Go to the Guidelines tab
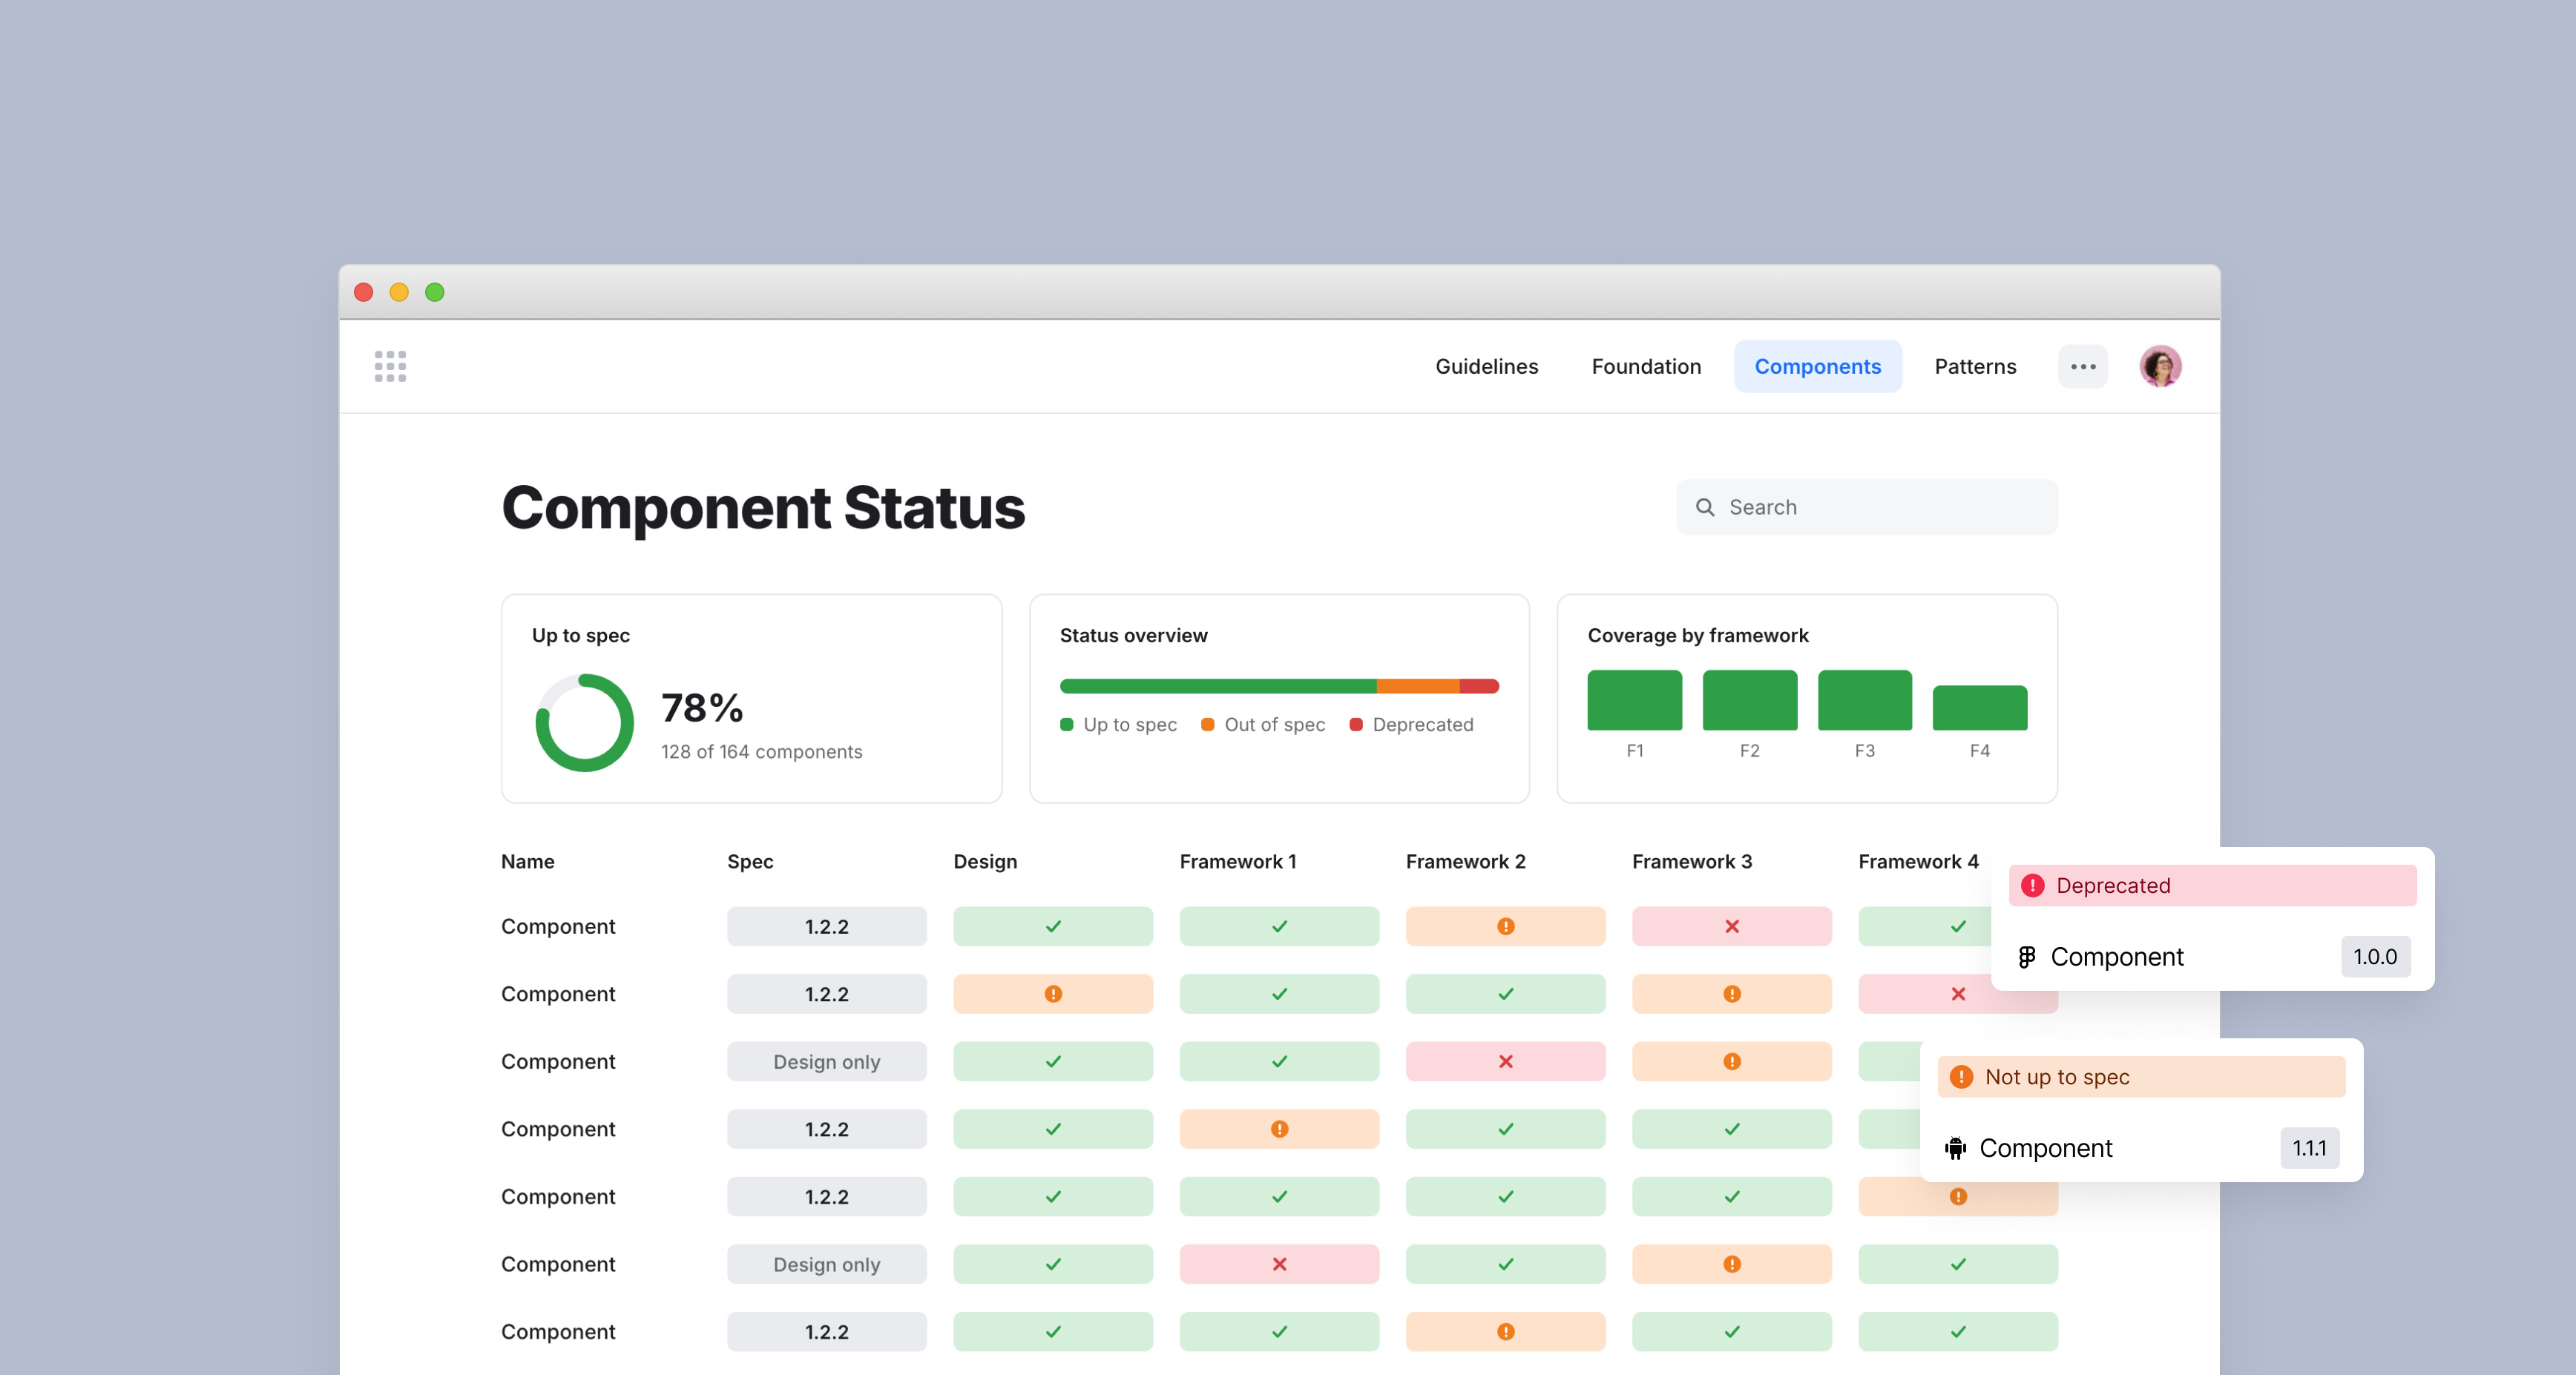 coord(1486,366)
